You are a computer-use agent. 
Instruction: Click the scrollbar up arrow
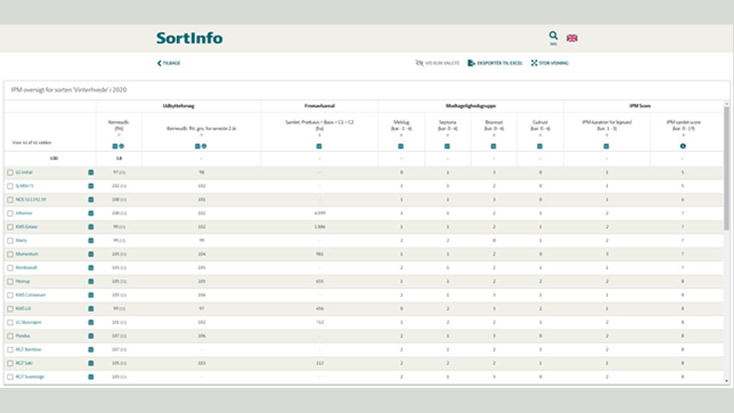726,104
